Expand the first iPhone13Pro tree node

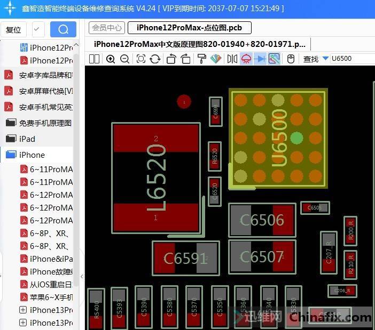[23, 310]
